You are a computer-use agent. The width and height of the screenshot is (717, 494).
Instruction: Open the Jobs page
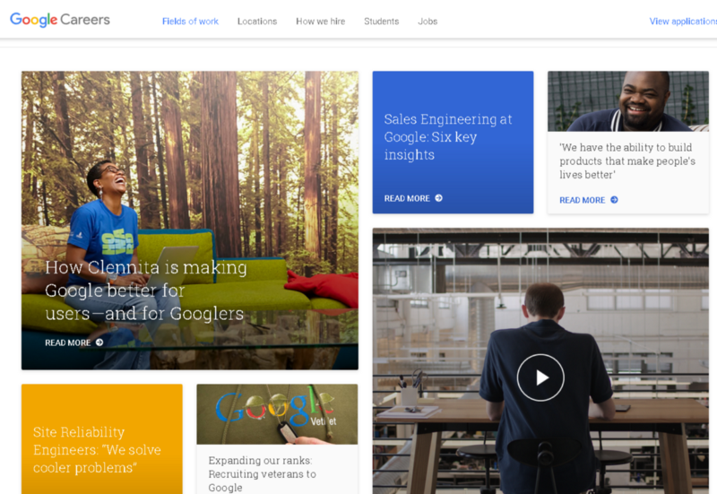pos(428,21)
